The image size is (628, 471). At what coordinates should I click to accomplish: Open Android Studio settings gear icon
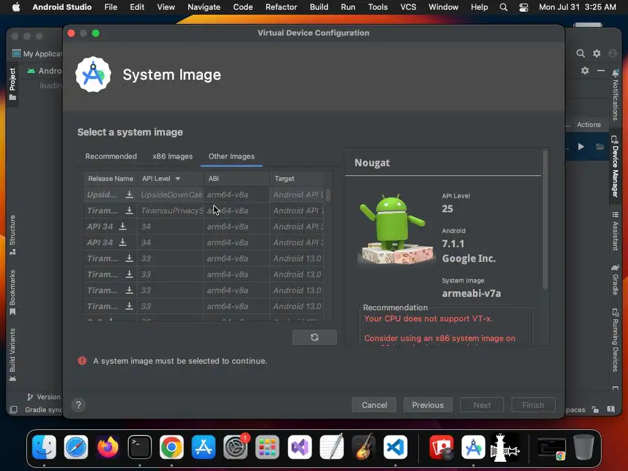597,53
